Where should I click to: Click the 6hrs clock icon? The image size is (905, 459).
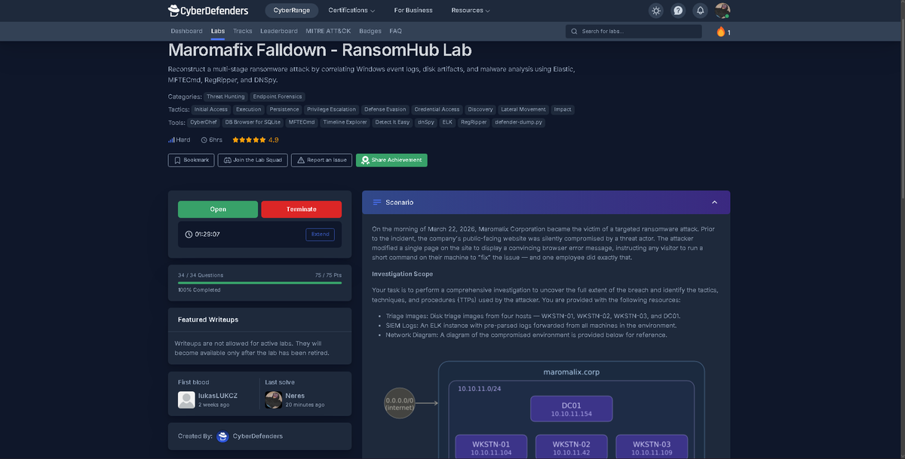(204, 139)
